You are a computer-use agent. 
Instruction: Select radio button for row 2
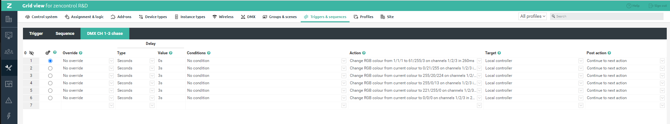point(50,68)
